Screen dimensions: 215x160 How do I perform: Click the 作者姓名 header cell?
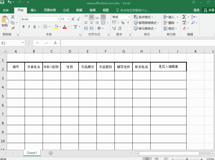tap(34, 67)
